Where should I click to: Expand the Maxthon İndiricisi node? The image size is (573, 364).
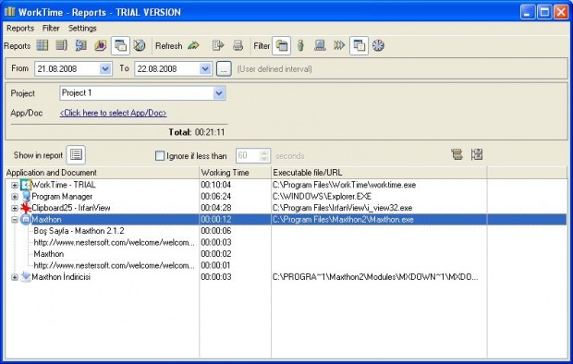[x=15, y=277]
